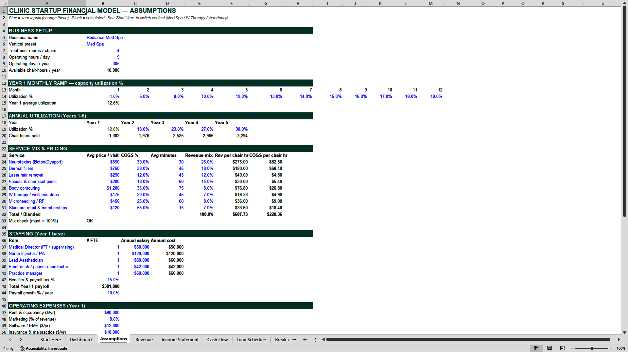The width and height of the screenshot is (628, 352).
Task: Open the Loan Schedule sheet tab
Action: [251, 340]
